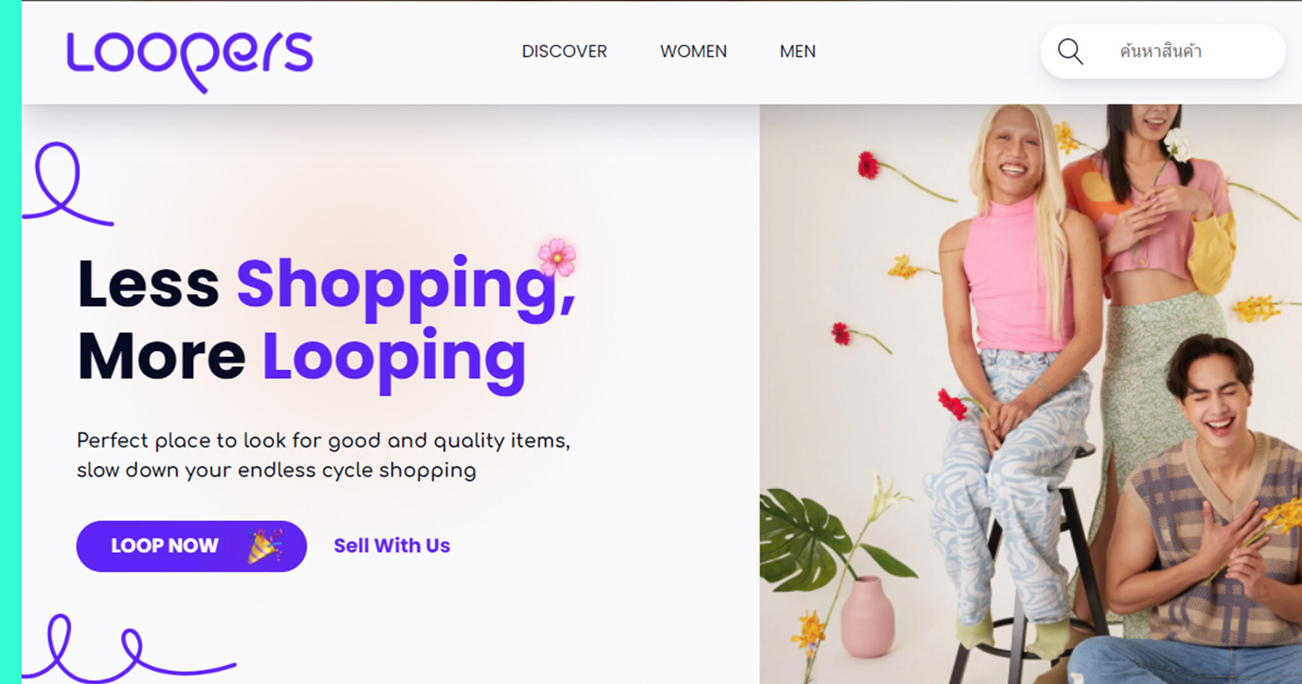Click the monstera leaf in the photo
Viewport: 1302px width, 684px height.
click(807, 540)
